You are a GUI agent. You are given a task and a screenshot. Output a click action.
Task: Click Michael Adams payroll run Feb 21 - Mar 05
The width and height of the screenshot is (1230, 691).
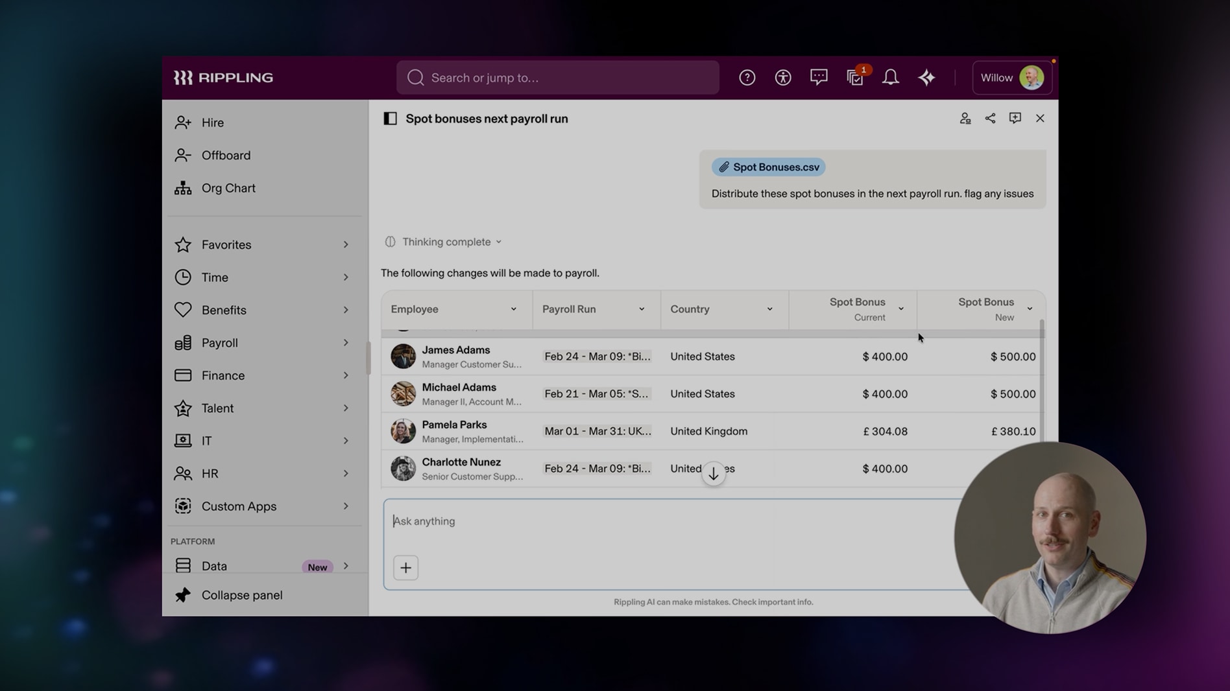[x=596, y=394]
